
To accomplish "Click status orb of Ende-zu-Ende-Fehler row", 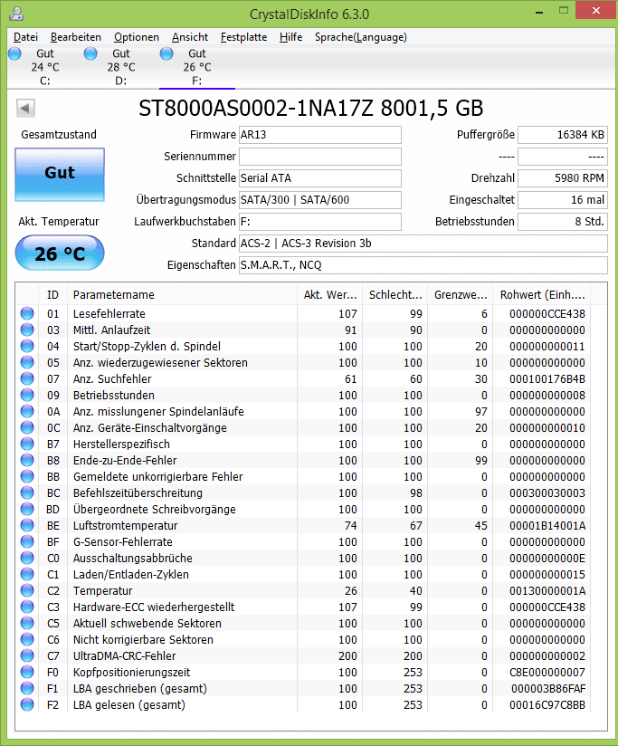I will point(27,460).
